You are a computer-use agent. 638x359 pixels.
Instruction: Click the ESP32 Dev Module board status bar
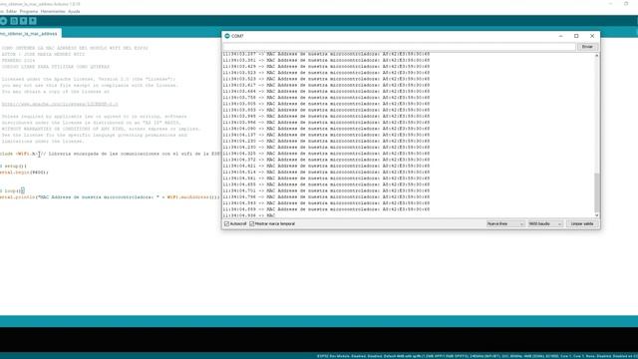[477, 356]
